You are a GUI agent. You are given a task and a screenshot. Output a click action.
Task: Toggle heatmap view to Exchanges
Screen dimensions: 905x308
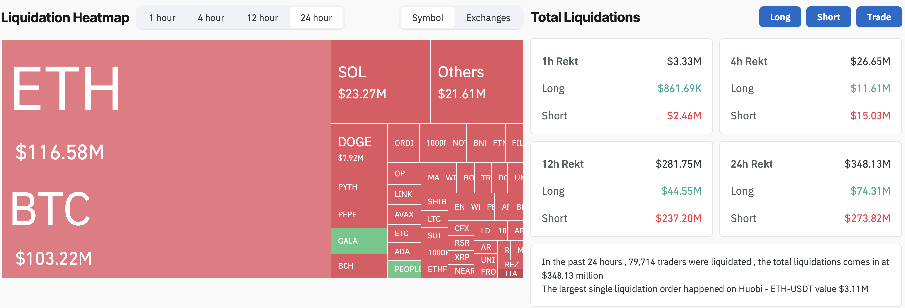coord(488,18)
